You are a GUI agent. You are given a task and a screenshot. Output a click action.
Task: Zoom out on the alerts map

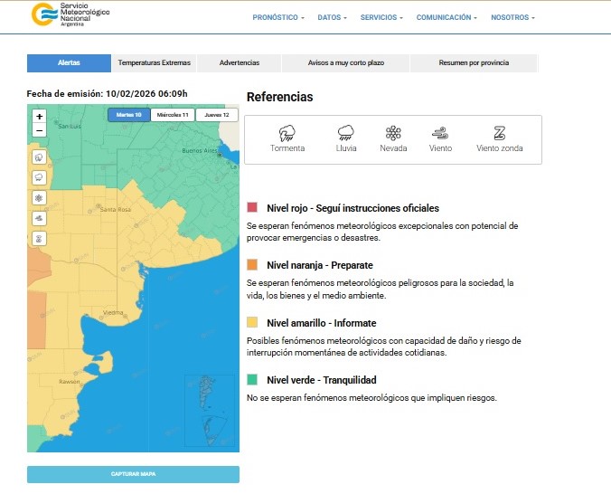pyautogui.click(x=39, y=130)
